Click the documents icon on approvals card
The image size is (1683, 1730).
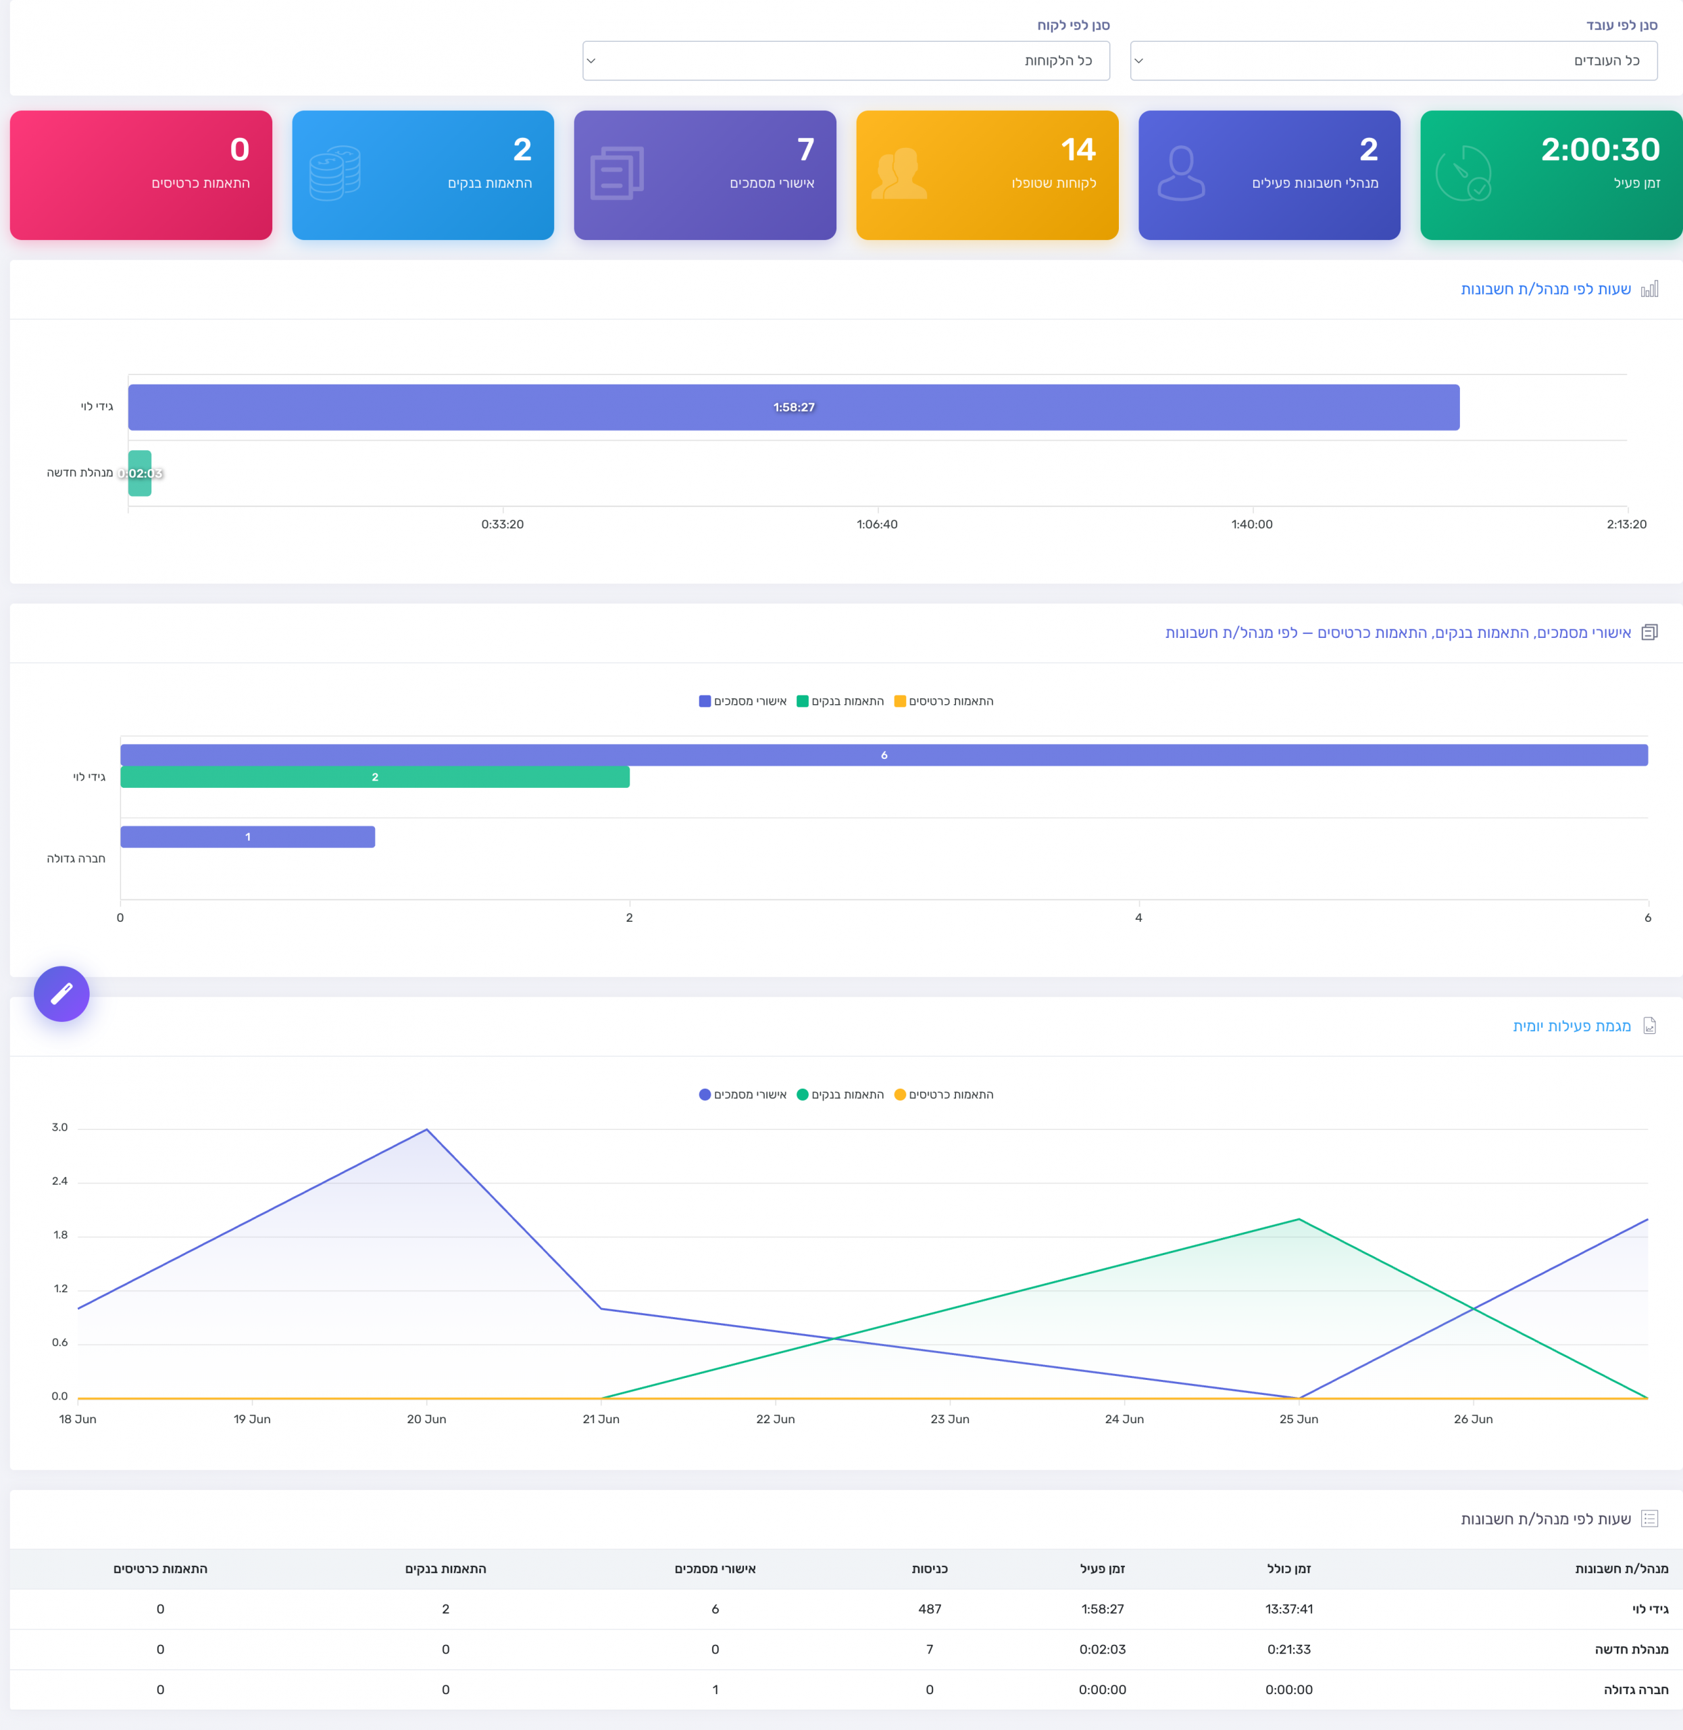click(617, 173)
